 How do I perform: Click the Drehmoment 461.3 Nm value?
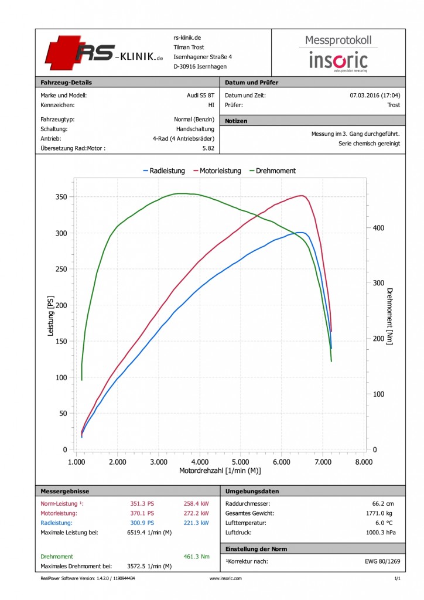coord(197,557)
